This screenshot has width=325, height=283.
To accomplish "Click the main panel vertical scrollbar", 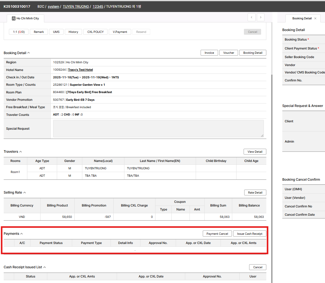I will pyautogui.click(x=271, y=154).
